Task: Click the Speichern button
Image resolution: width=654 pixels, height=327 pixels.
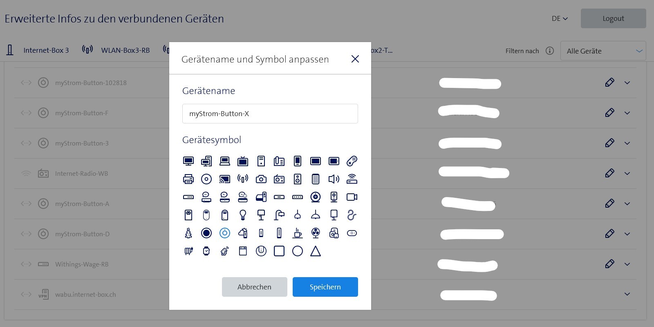Action: pos(325,287)
